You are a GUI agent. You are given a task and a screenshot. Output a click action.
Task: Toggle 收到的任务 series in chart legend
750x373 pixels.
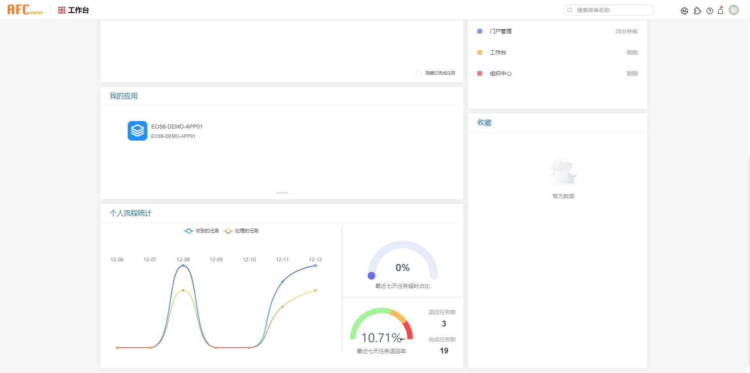202,231
